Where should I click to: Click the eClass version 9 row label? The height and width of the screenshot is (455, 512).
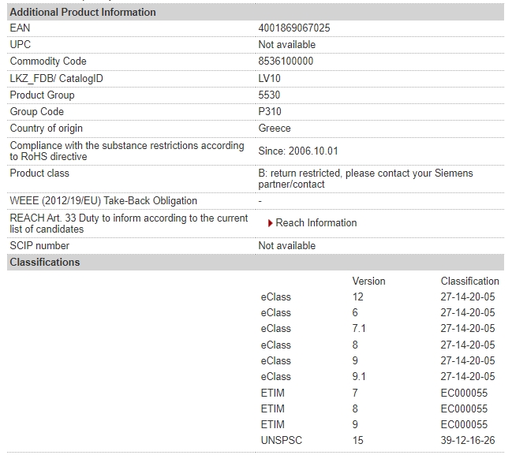[x=275, y=360]
